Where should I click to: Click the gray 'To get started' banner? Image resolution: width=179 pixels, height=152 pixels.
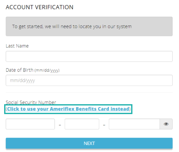(89, 26)
